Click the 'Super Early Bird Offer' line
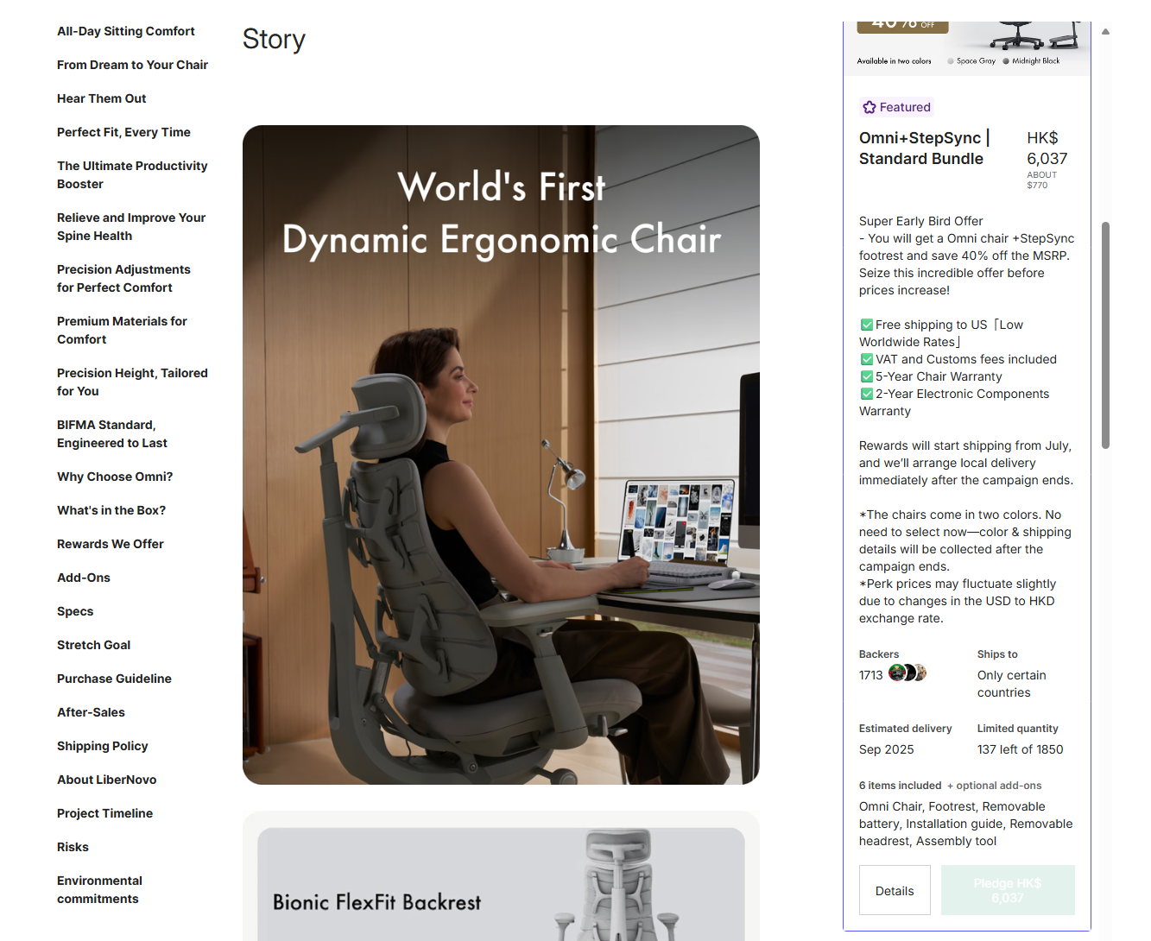 tap(920, 221)
